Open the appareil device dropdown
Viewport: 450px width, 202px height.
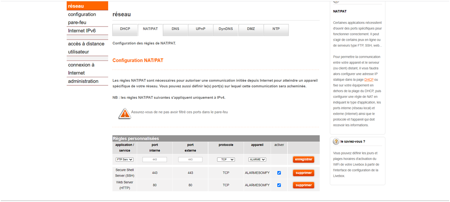pyautogui.click(x=257, y=160)
